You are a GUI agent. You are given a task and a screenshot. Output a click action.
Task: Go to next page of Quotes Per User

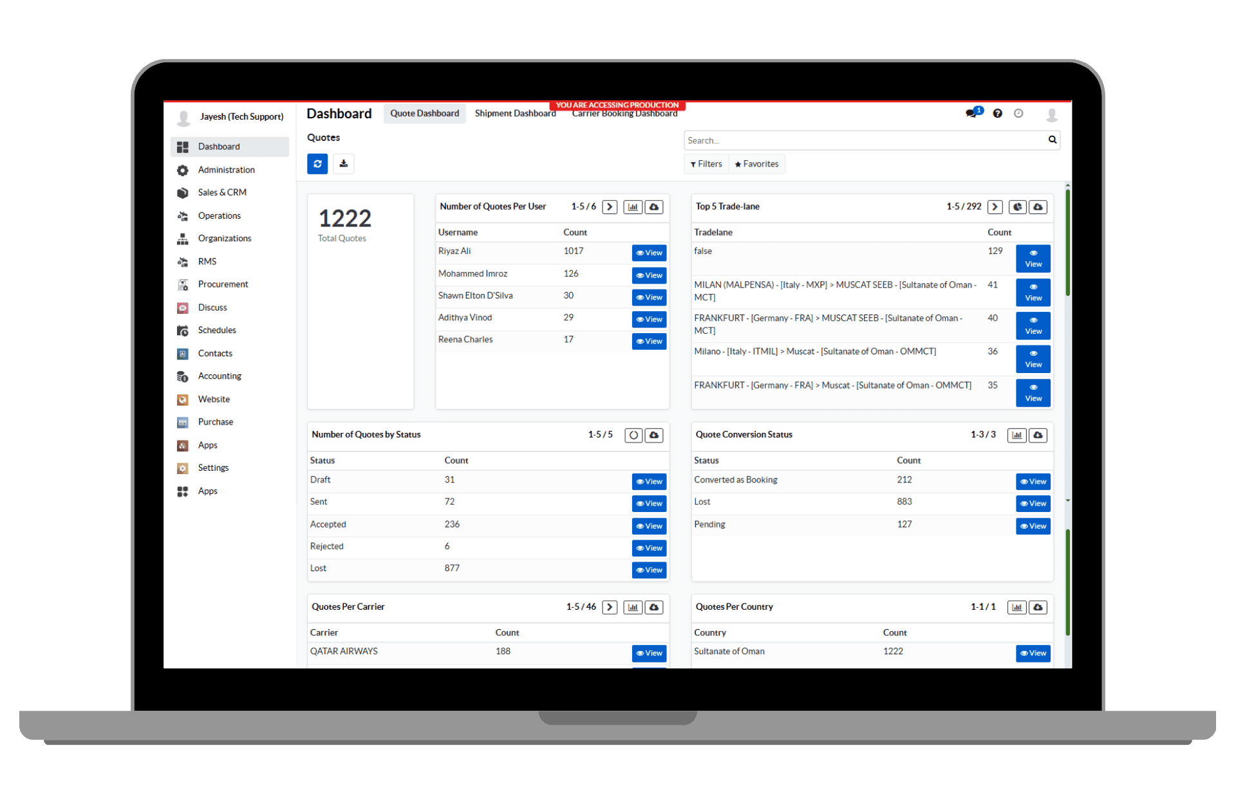[610, 207]
